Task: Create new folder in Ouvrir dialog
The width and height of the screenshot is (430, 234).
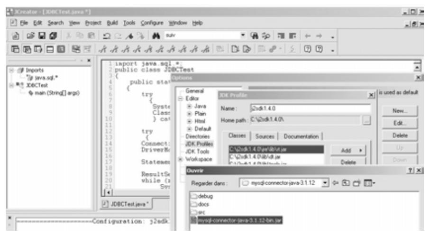Action: 357,183
